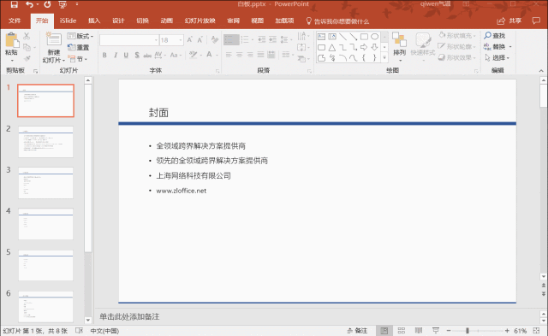Viewport: 548px width, 336px height.
Task: Switch to the 插入 insert tab
Action: (x=94, y=21)
